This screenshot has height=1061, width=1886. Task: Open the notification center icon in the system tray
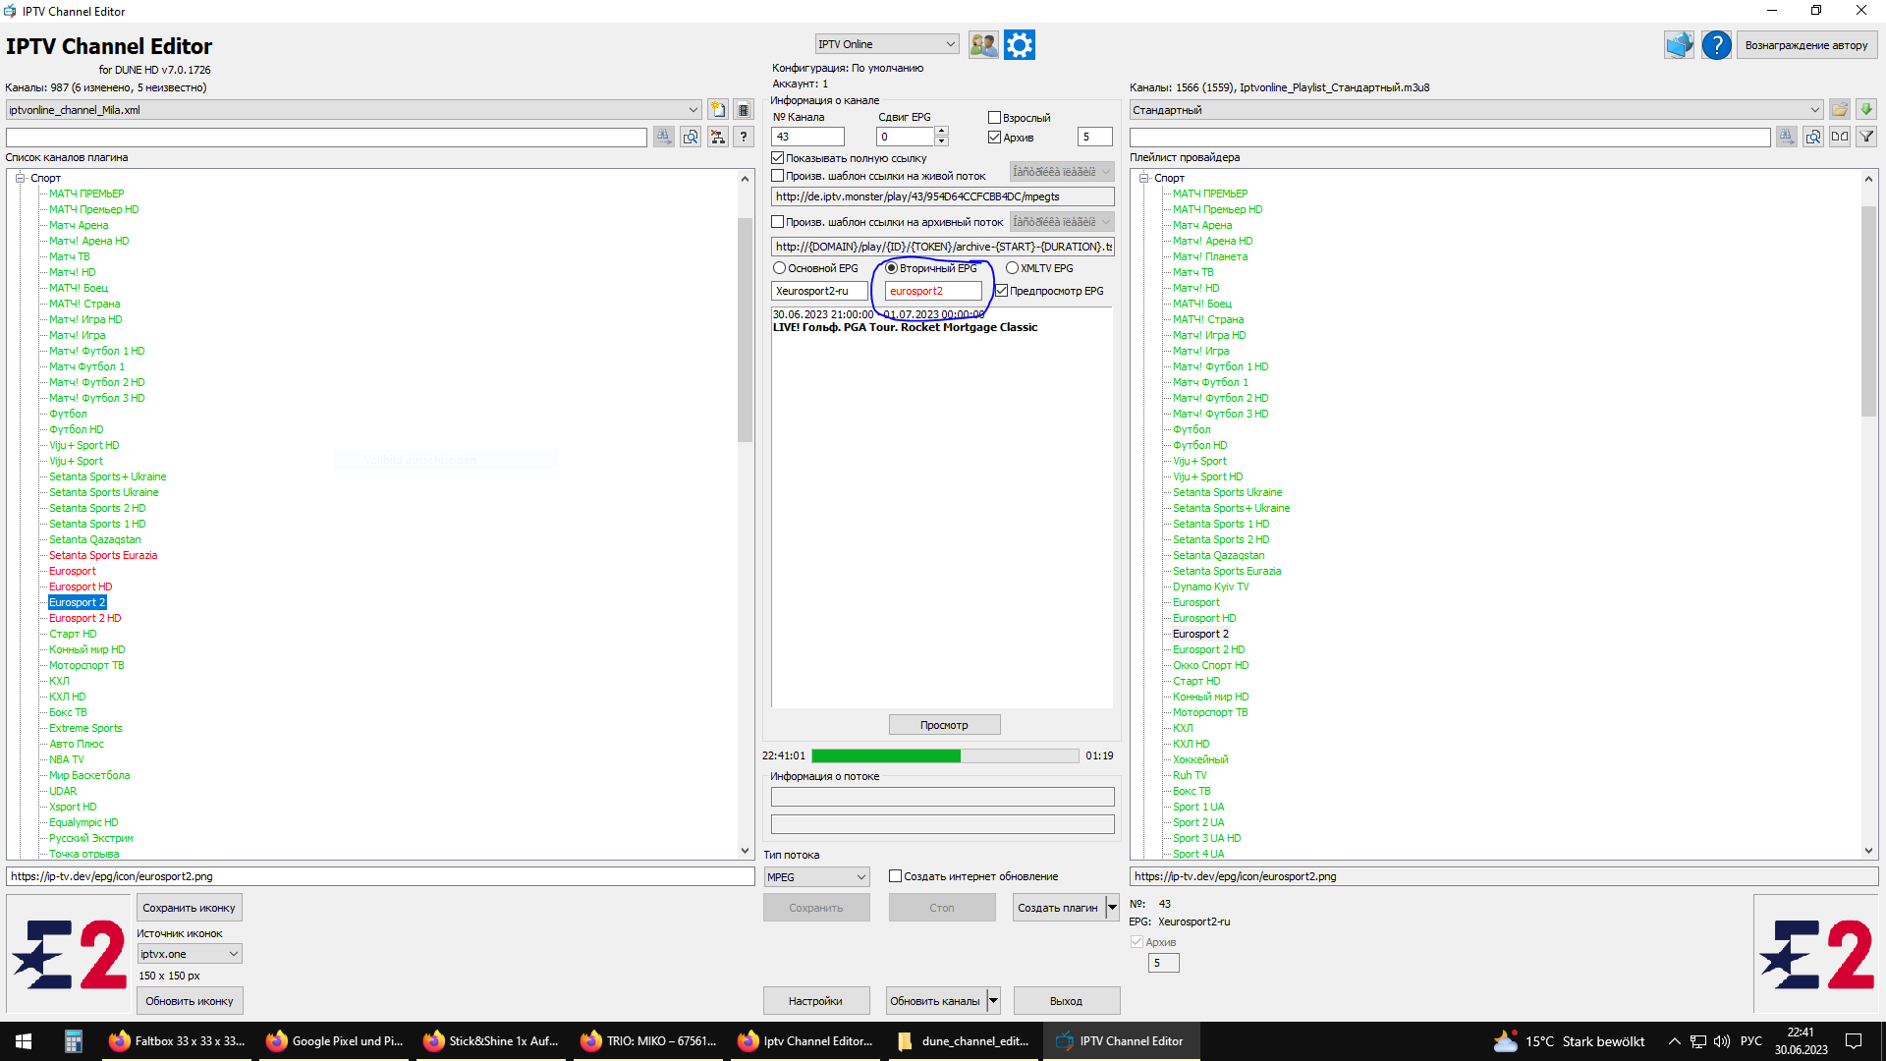(x=1854, y=1041)
